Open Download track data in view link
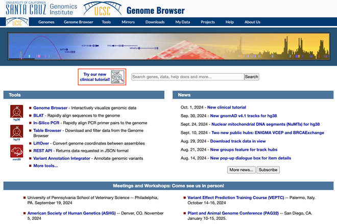 tap(238, 141)
